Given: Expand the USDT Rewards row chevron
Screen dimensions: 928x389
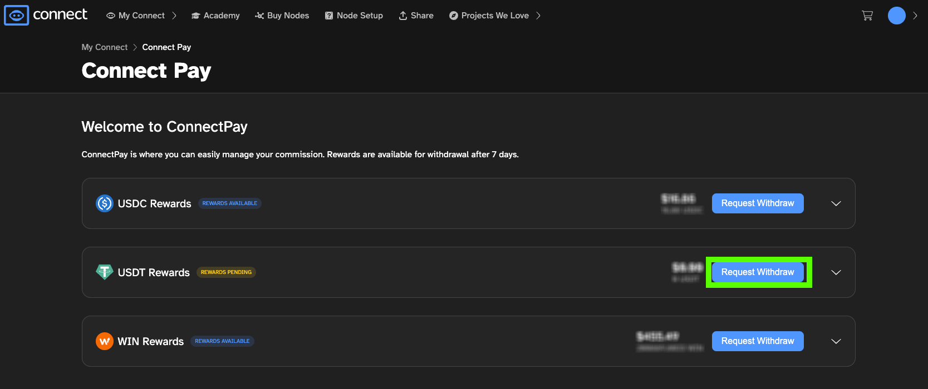Looking at the screenshot, I should pos(836,272).
